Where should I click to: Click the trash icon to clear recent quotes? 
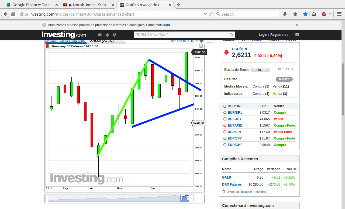[x=224, y=191]
